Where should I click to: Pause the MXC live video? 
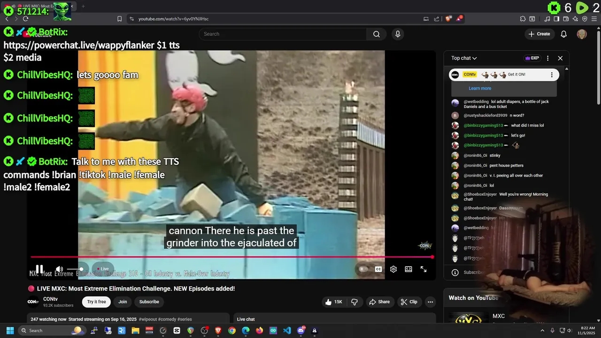pyautogui.click(x=39, y=269)
